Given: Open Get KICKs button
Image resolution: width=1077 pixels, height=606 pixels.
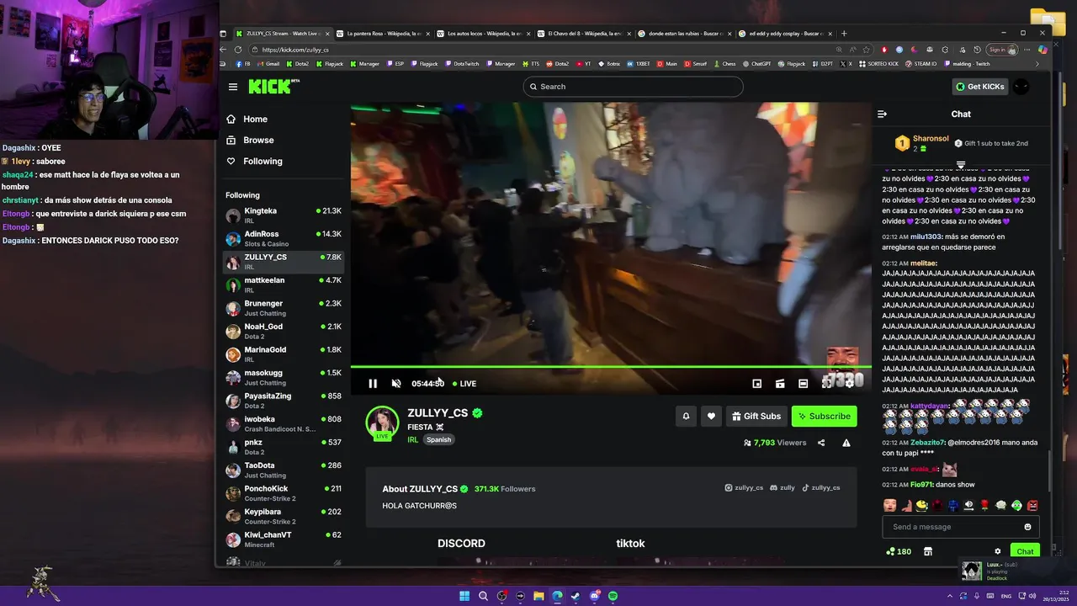Looking at the screenshot, I should pos(979,87).
